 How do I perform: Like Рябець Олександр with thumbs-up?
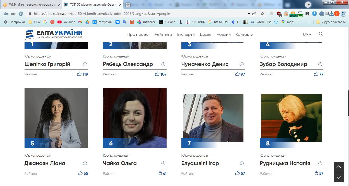pyautogui.click(x=157, y=74)
